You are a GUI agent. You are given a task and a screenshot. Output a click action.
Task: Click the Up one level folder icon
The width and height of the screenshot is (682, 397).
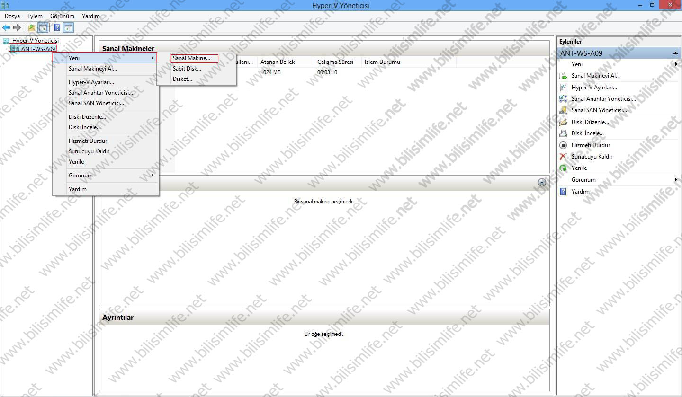pyautogui.click(x=32, y=28)
